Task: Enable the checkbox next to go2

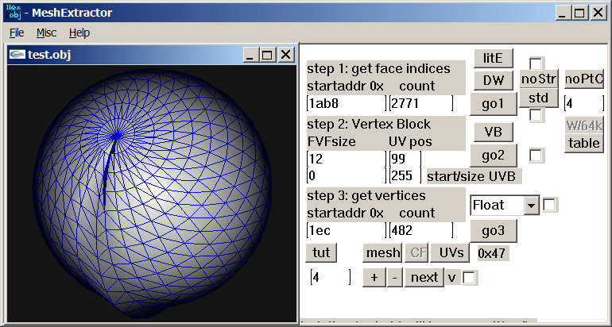Action: 537,156
